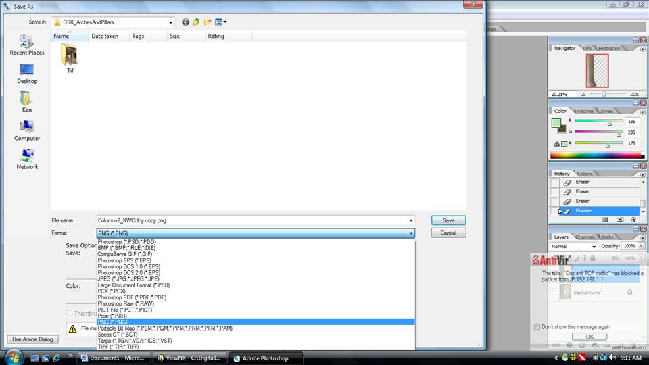Switch to ViewNX taskbar button
The image size is (649, 365).
(x=190, y=358)
